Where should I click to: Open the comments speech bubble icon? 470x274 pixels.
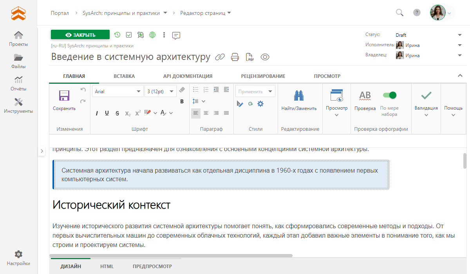176,35
